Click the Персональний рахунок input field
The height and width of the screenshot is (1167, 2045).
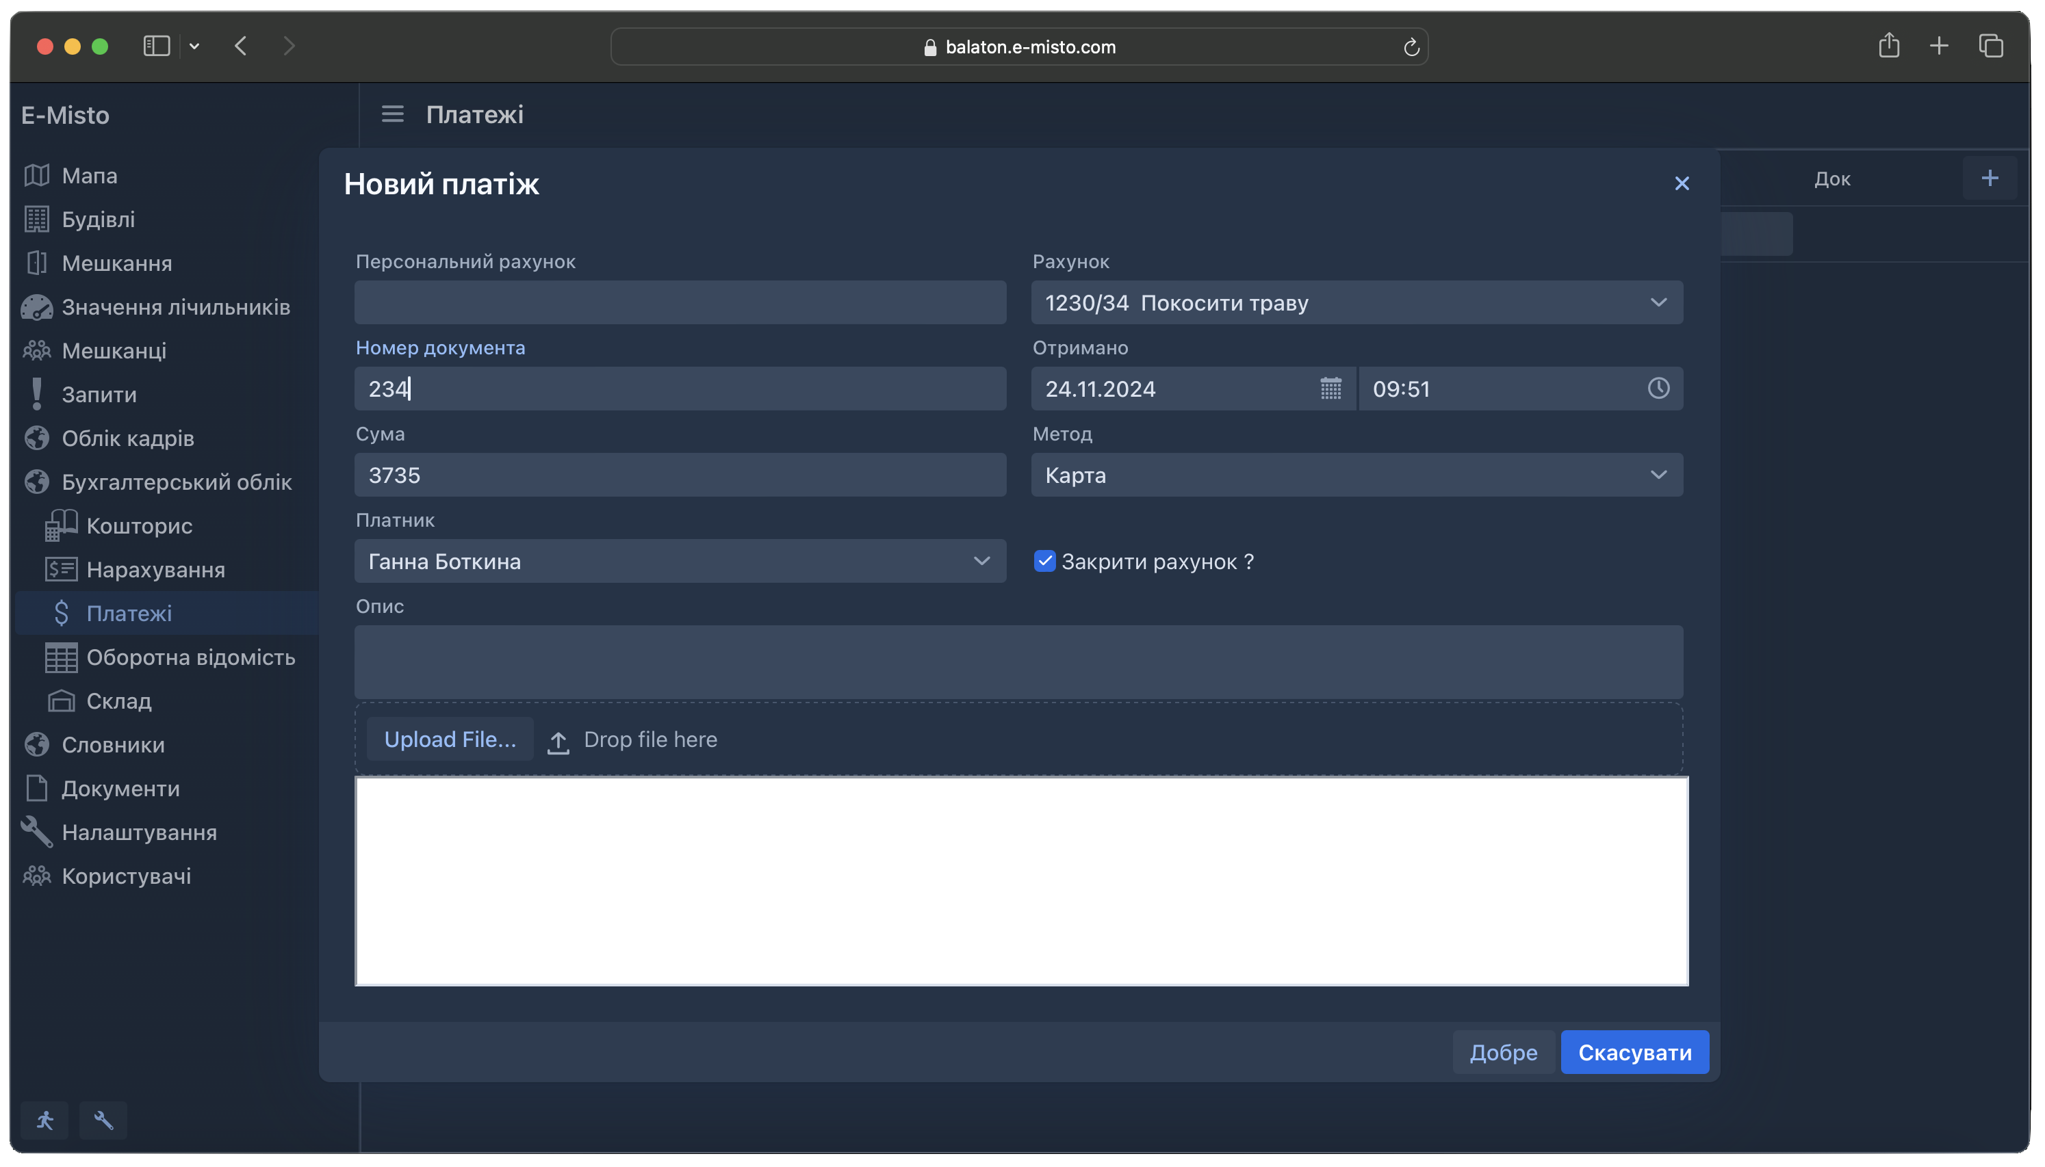coord(680,302)
